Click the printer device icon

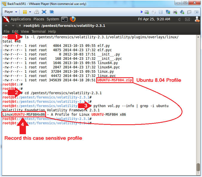click(175, 12)
